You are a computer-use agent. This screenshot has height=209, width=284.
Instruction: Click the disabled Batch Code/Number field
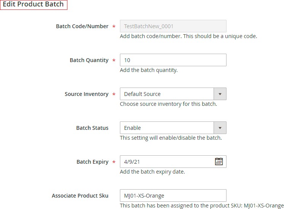173,26
